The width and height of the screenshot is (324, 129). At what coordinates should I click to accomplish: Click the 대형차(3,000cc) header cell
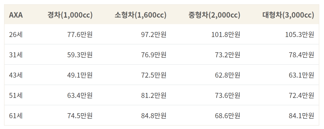288,15
